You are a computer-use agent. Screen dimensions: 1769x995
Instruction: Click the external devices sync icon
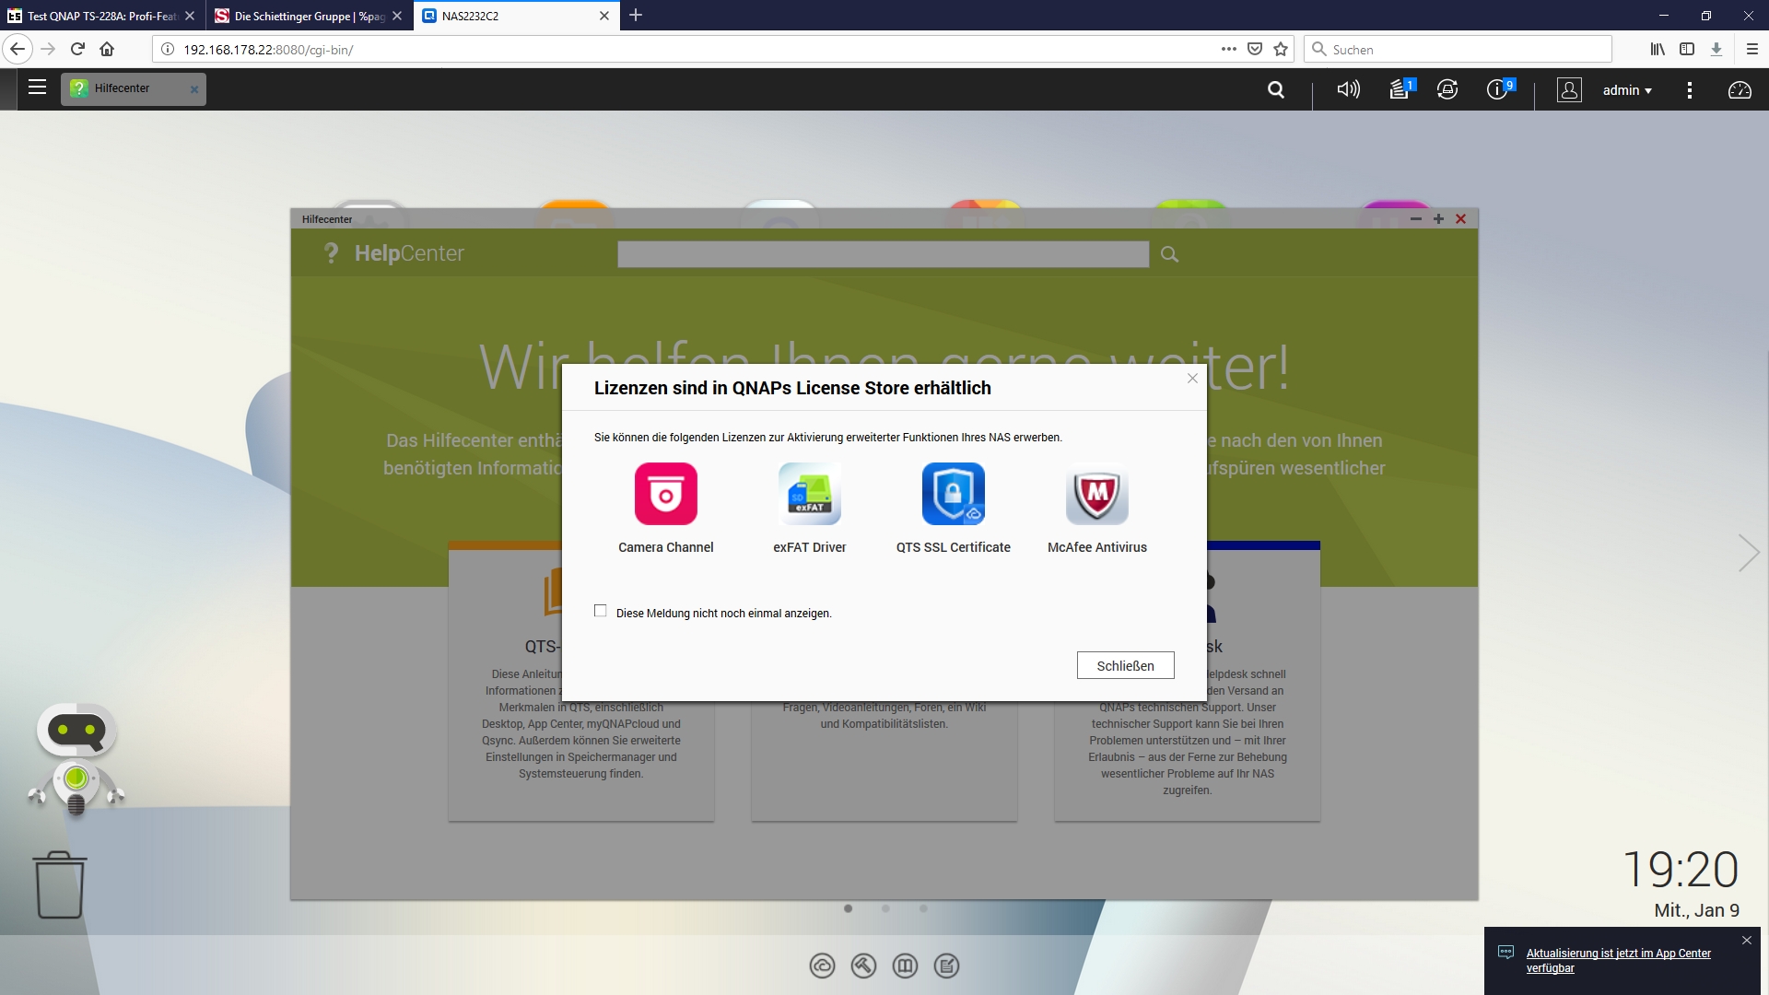click(1447, 89)
